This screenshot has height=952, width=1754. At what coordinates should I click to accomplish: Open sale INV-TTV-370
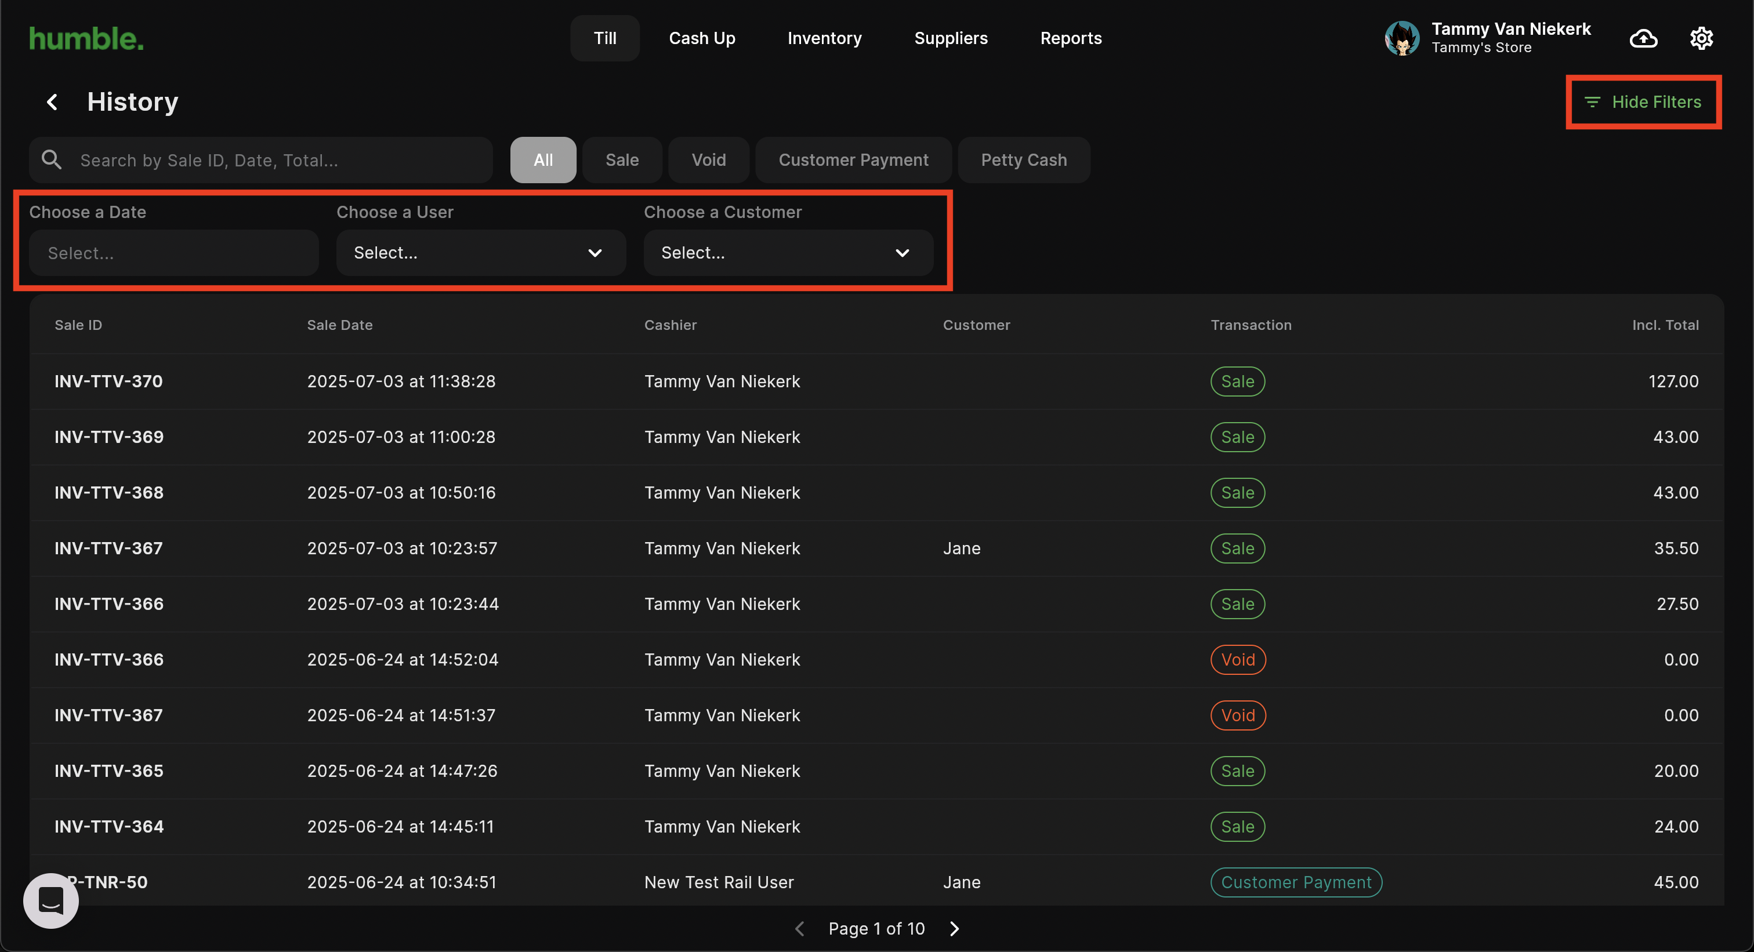pos(876,381)
